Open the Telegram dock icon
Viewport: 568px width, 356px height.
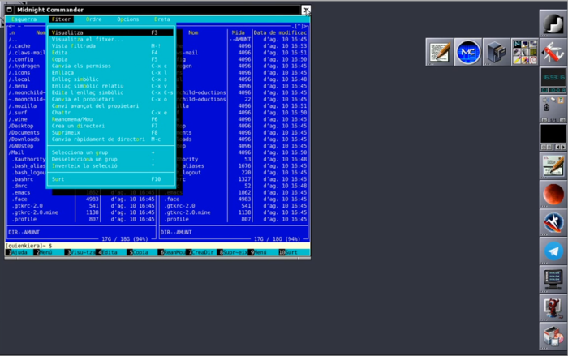point(553,251)
